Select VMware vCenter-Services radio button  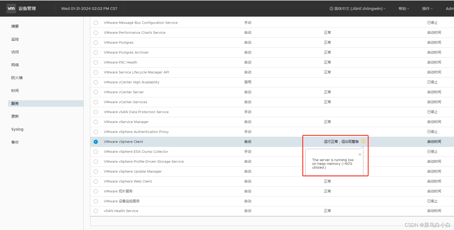click(96, 102)
